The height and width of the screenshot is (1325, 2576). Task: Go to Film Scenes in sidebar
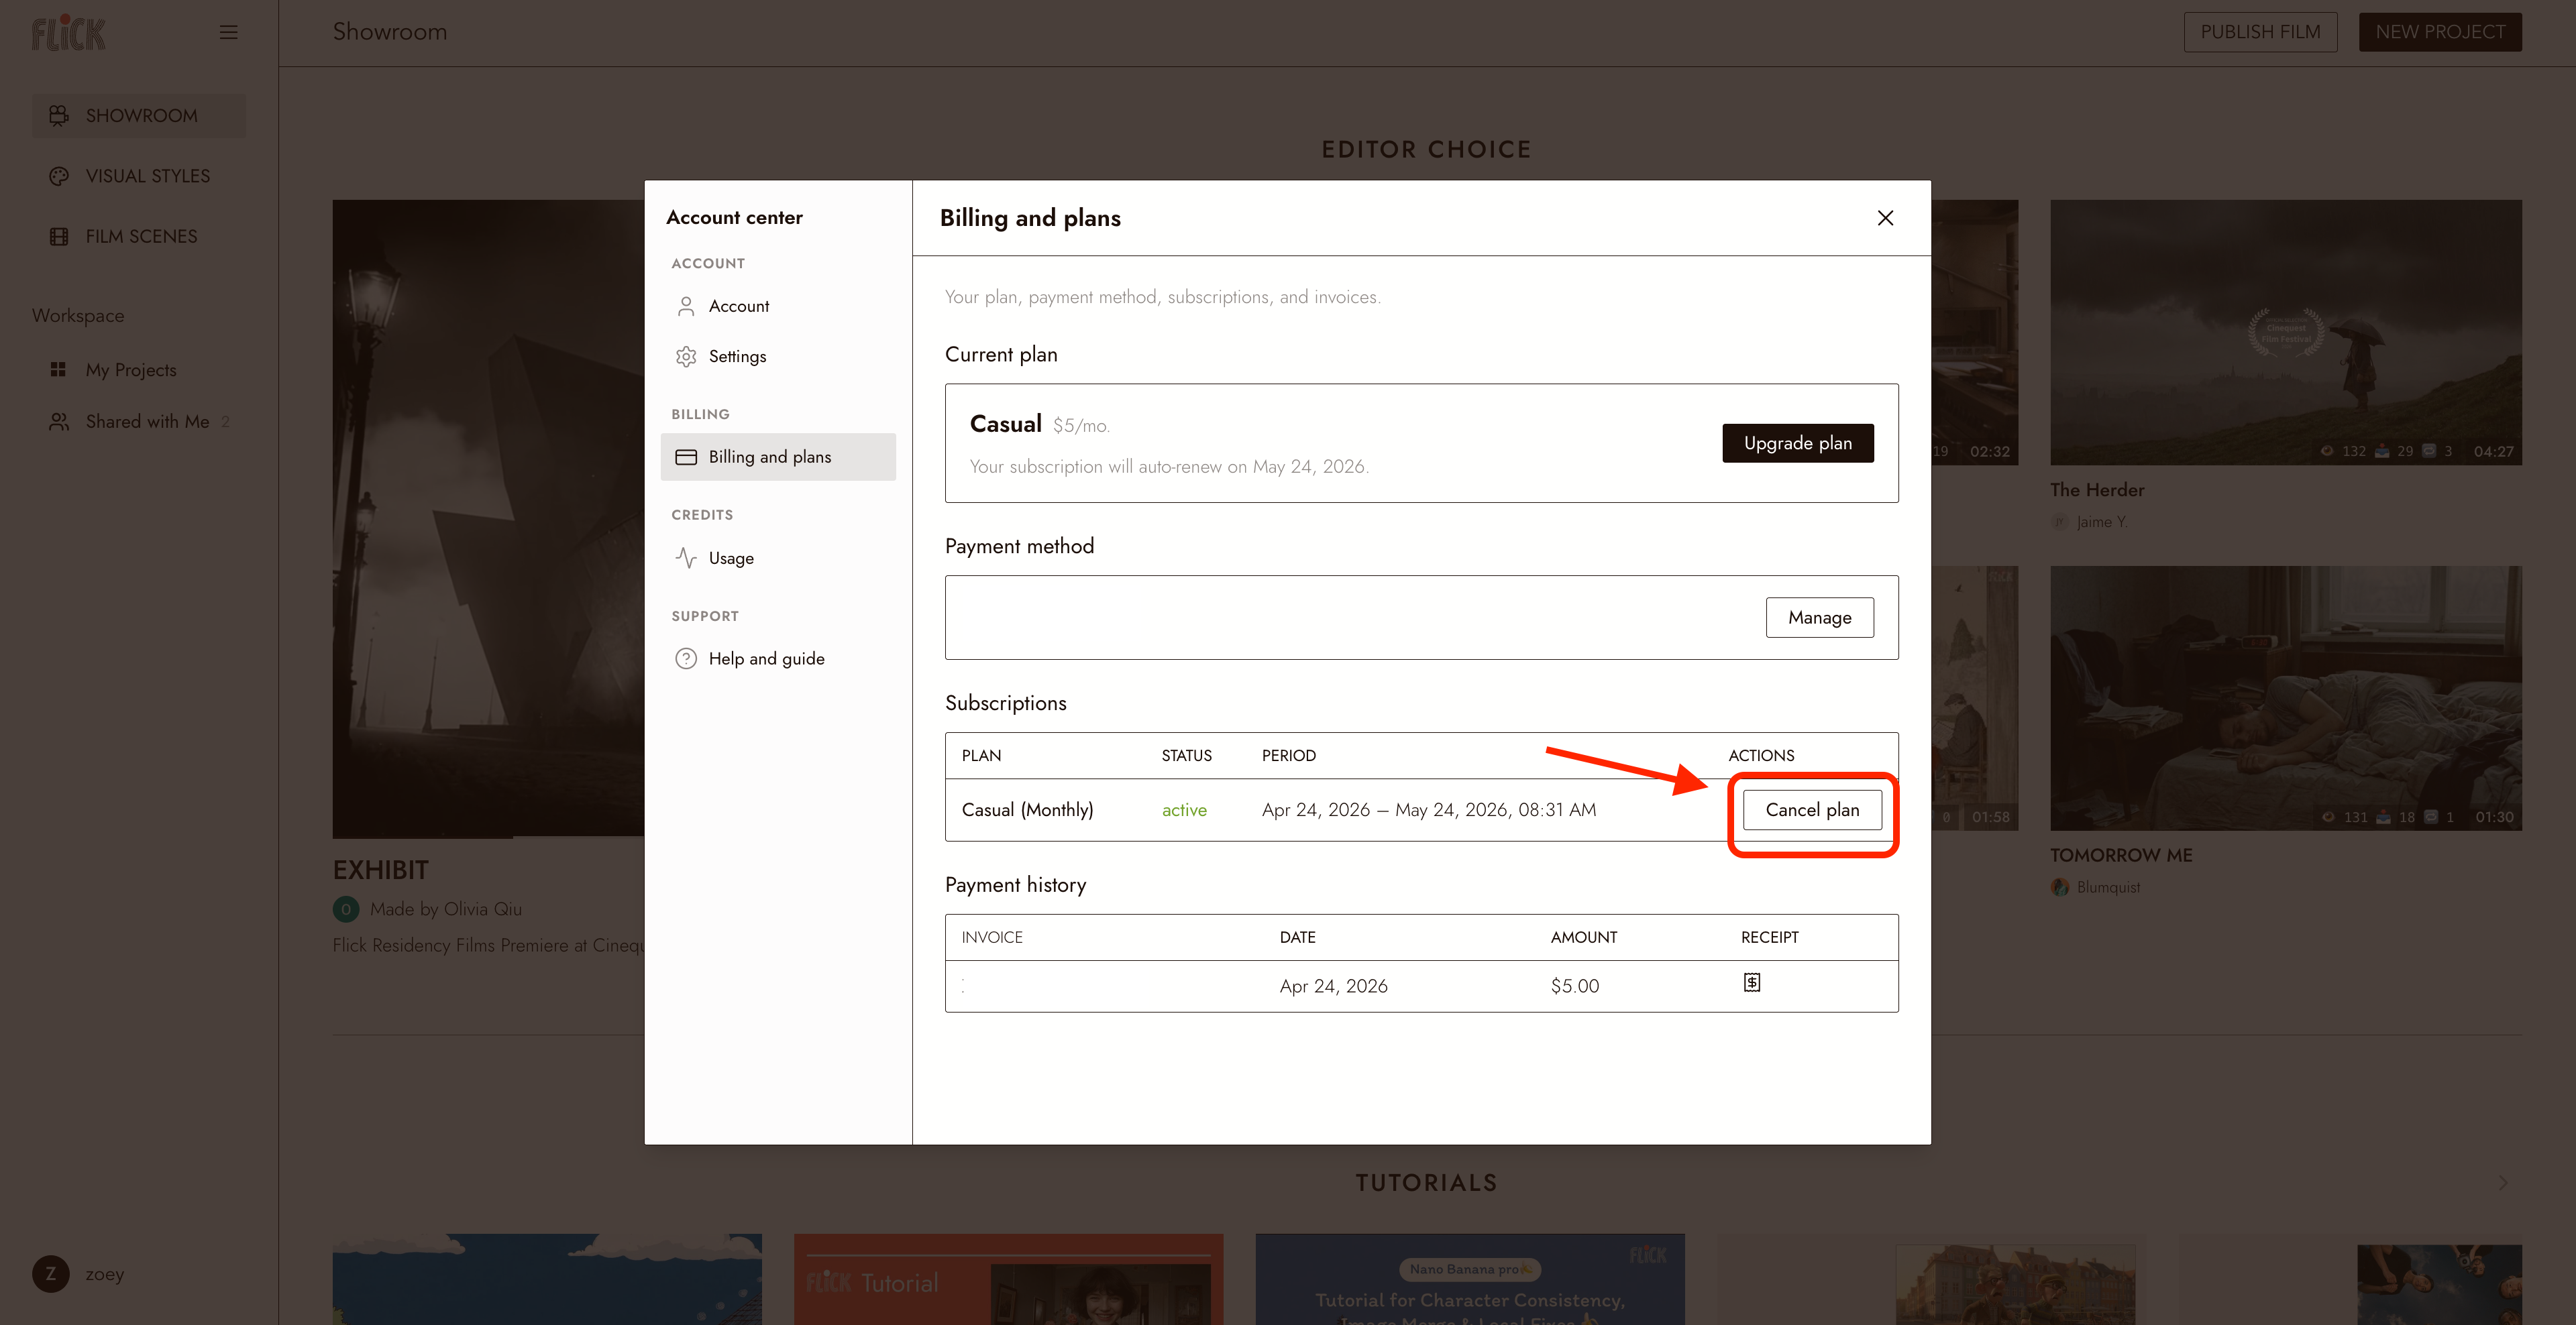[x=139, y=237]
